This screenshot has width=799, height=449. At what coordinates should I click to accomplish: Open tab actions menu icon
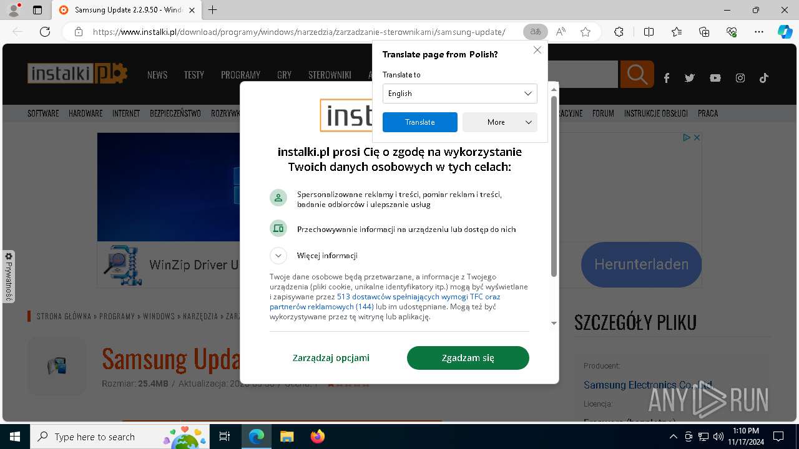coord(37,10)
